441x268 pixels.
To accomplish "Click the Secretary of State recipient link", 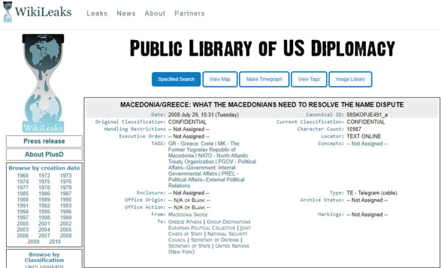I will [x=189, y=246].
